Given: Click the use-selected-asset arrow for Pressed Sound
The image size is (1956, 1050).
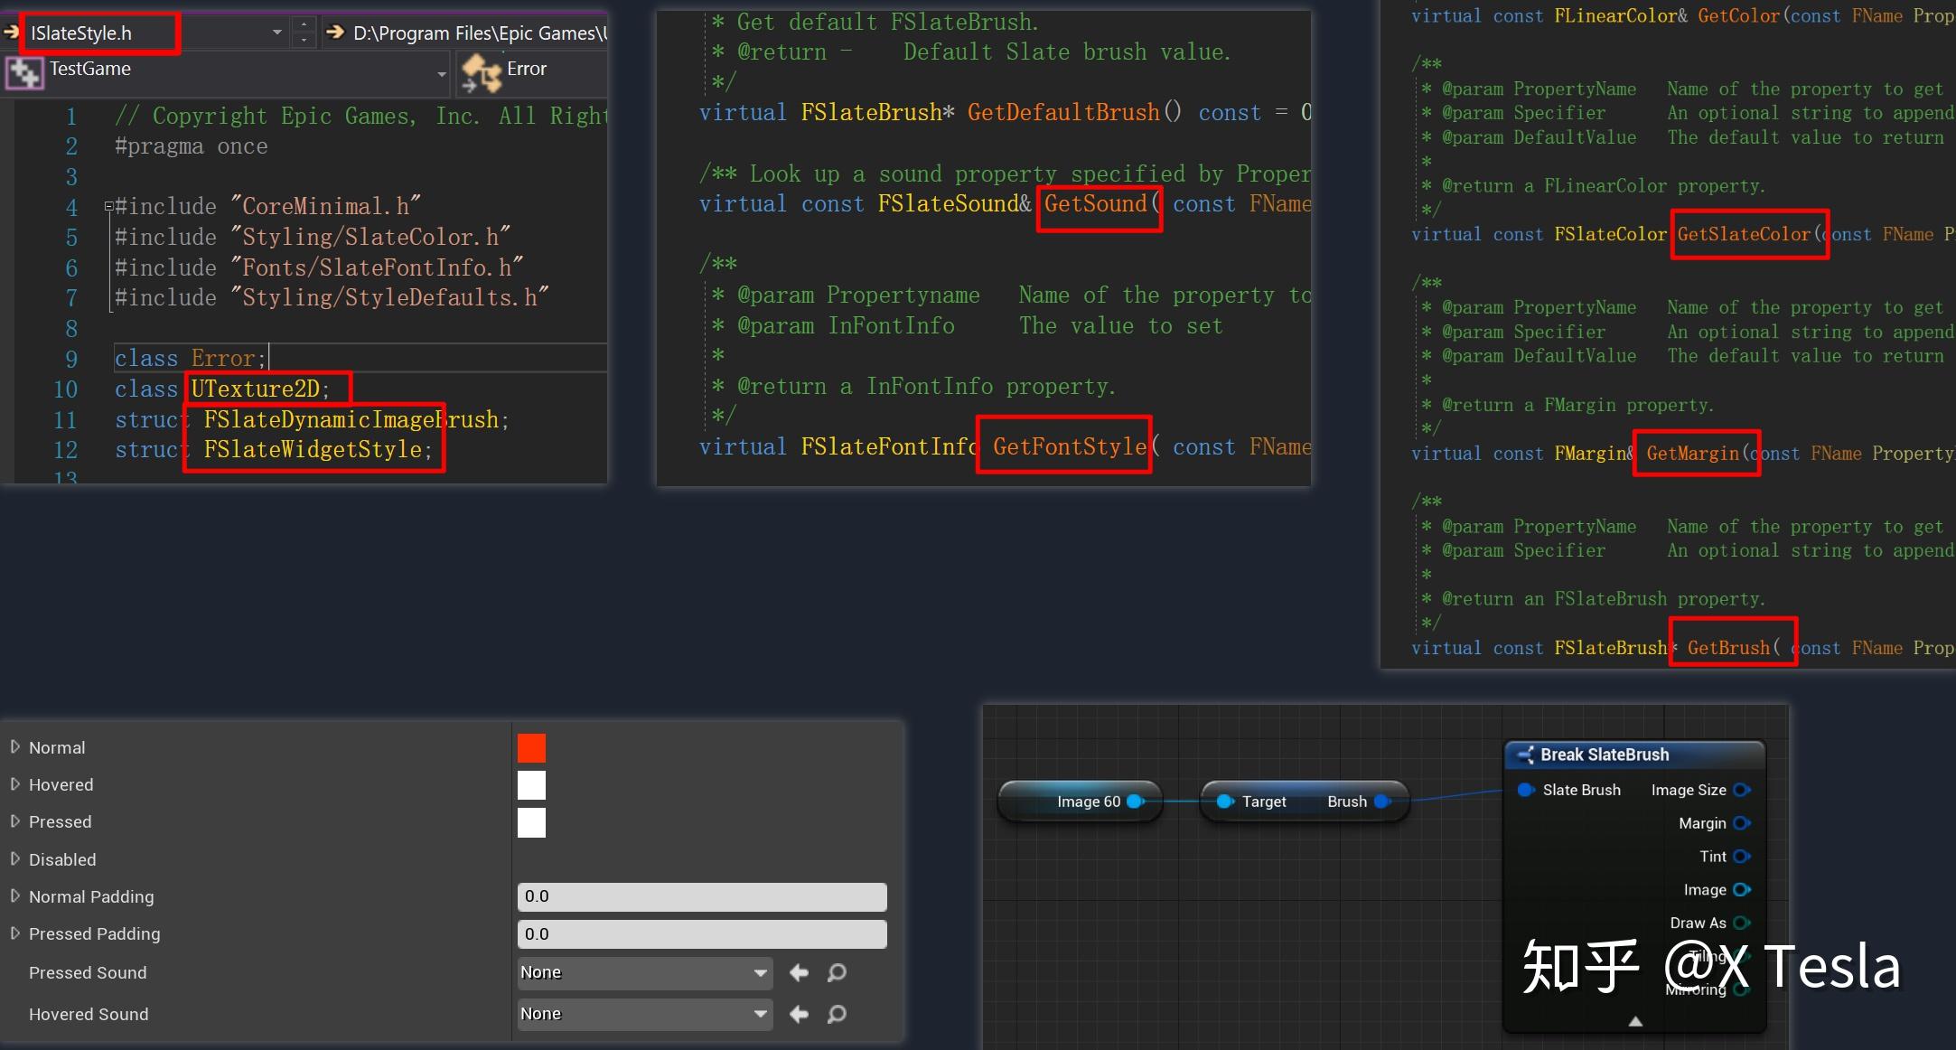Looking at the screenshot, I should (799, 972).
